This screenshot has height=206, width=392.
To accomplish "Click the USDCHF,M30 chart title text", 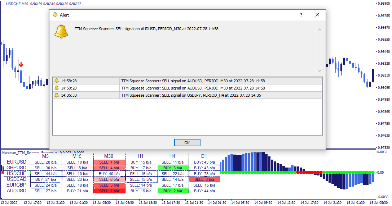I will [17, 4].
